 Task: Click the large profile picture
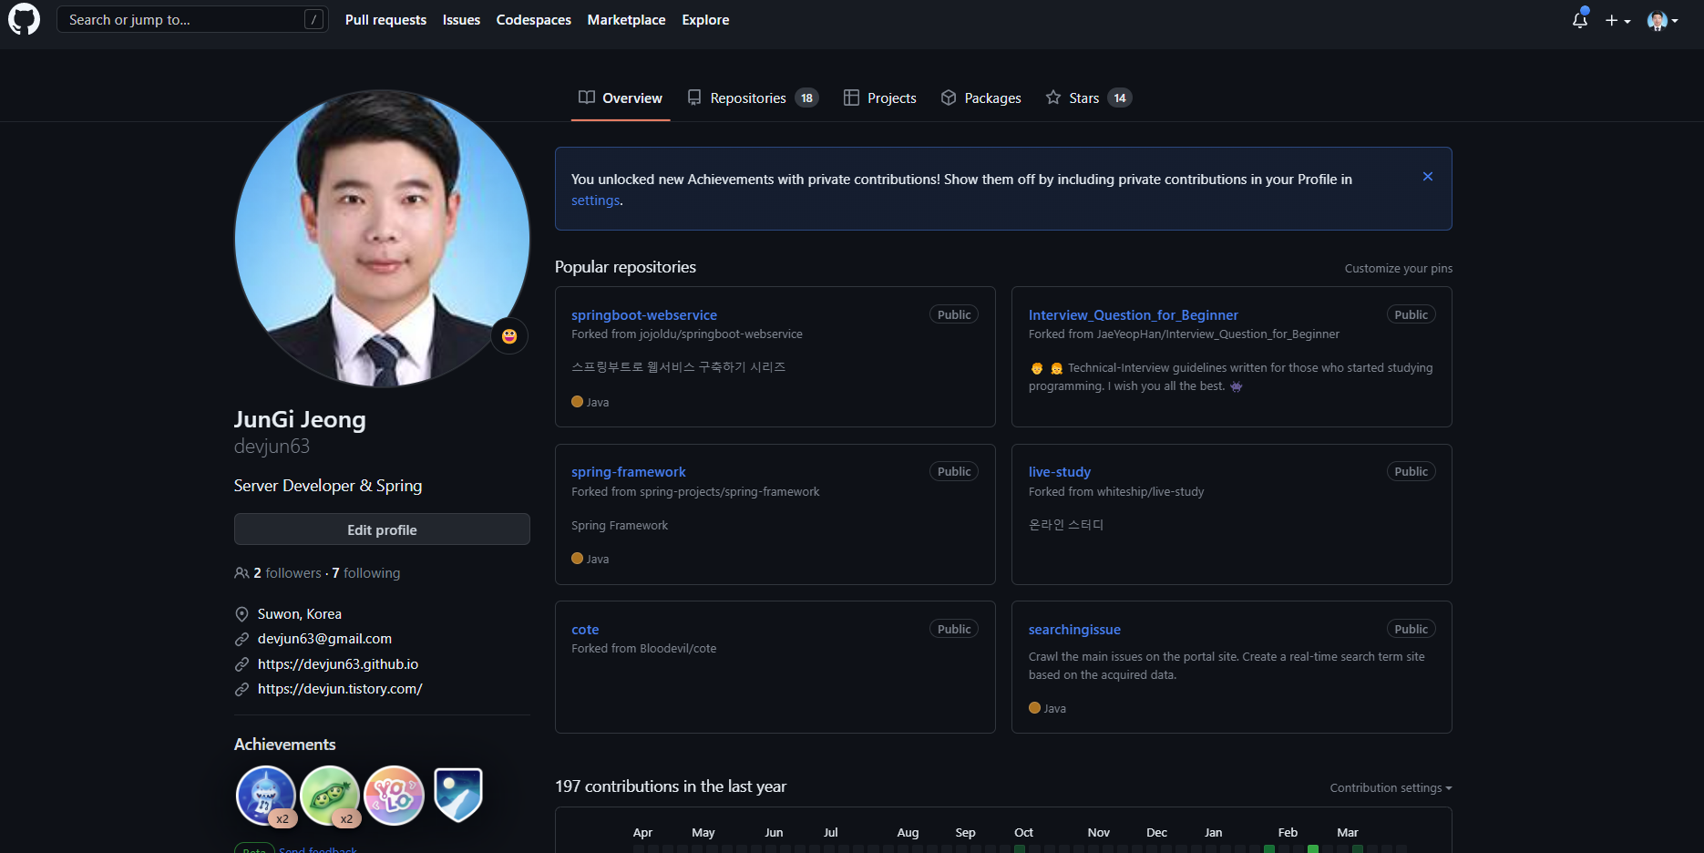[382, 238]
